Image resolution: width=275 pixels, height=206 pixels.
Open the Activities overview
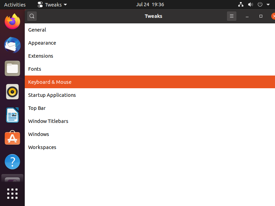coord(15,4)
